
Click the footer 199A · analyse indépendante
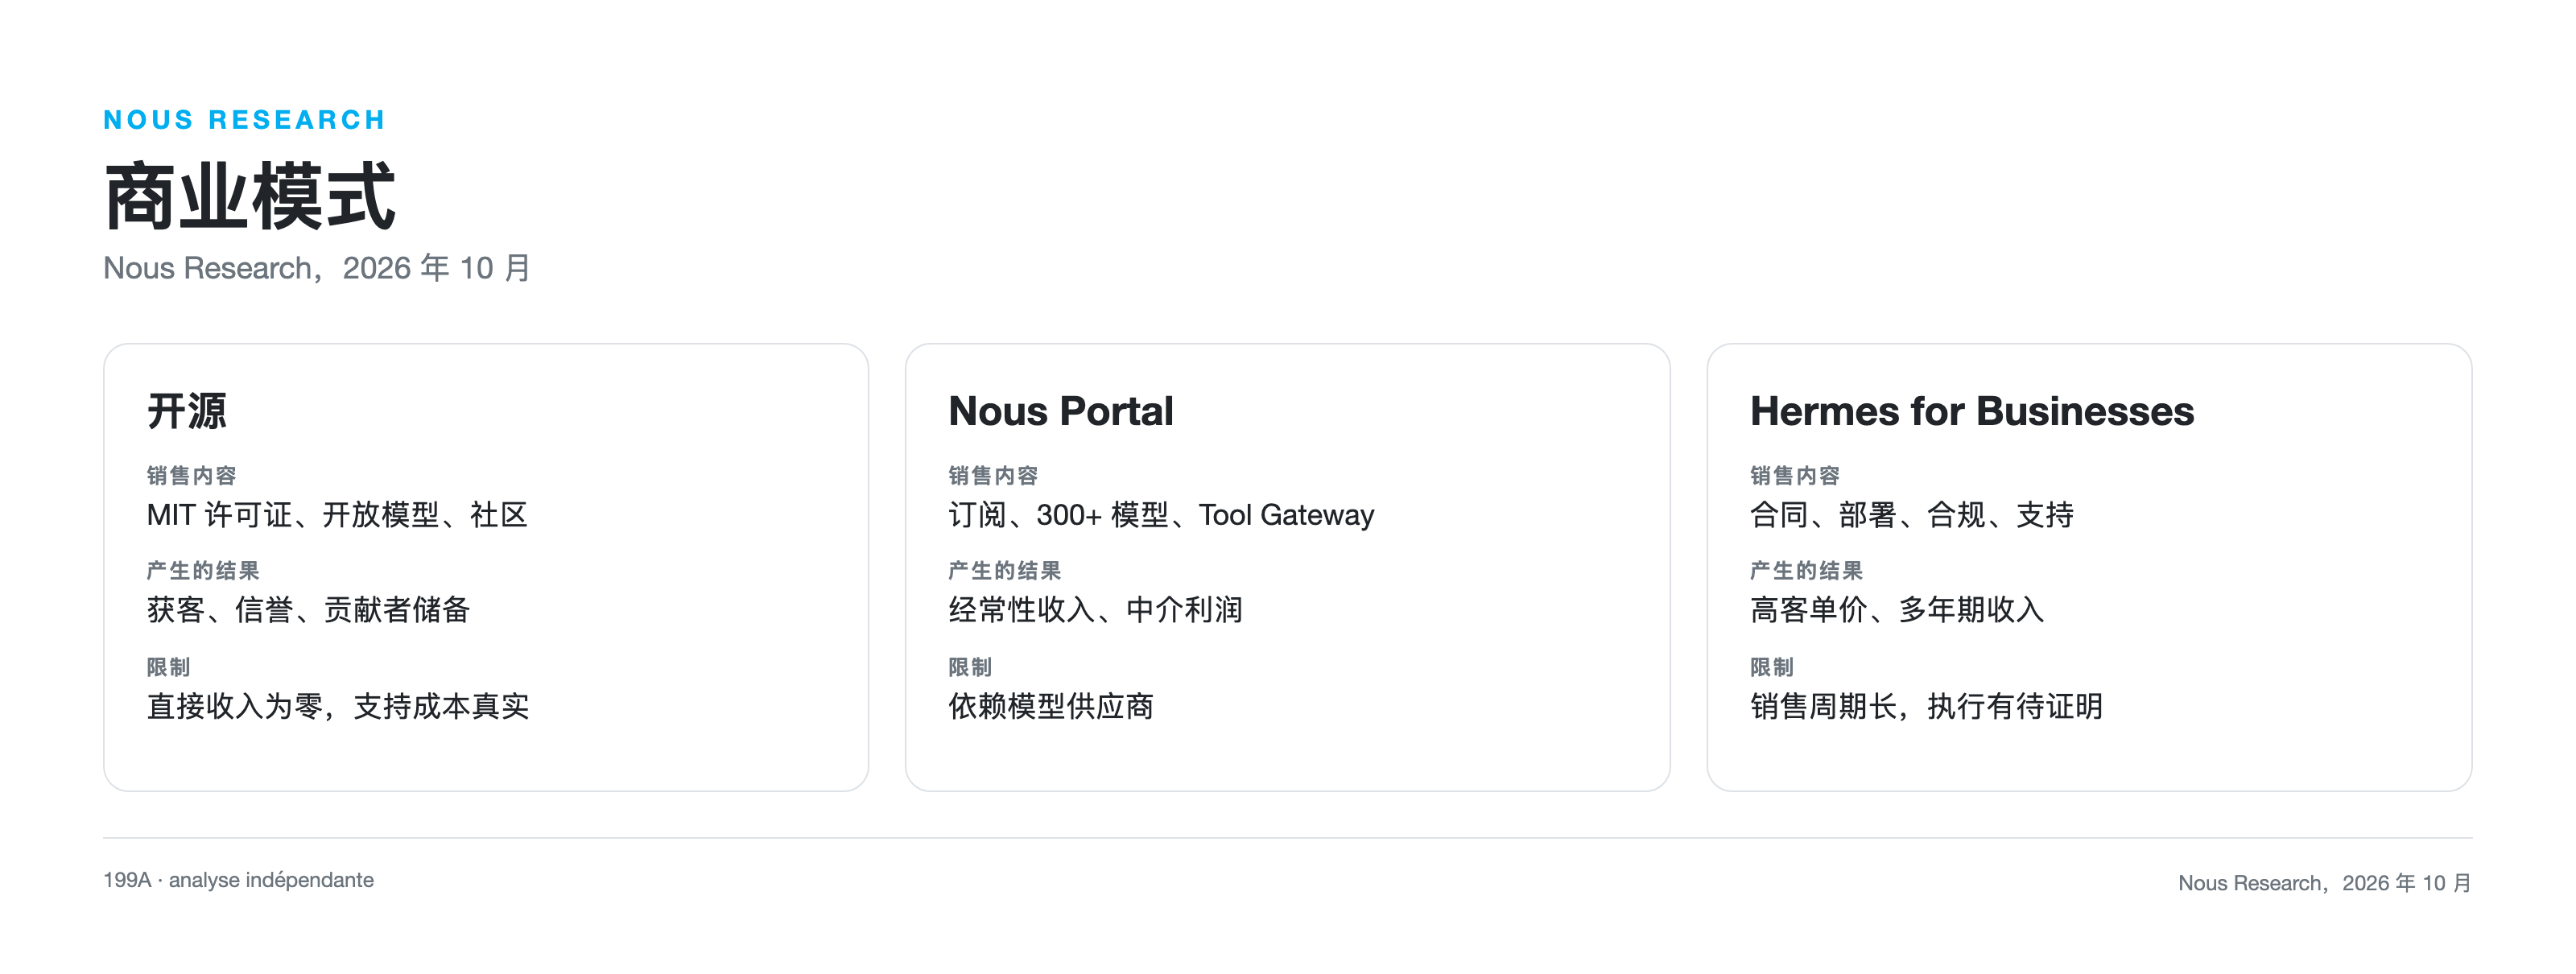point(239,880)
